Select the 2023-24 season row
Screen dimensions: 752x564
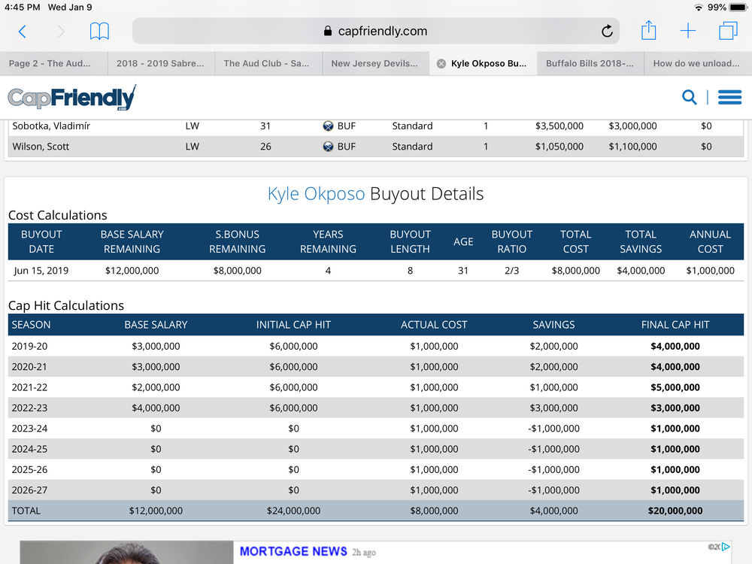[376, 429]
